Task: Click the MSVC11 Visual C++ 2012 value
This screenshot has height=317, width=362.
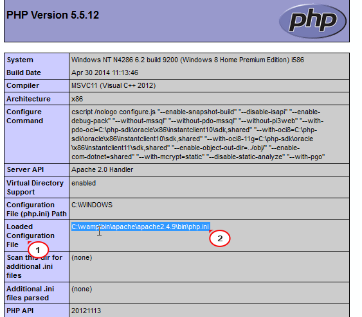Action: [x=113, y=85]
